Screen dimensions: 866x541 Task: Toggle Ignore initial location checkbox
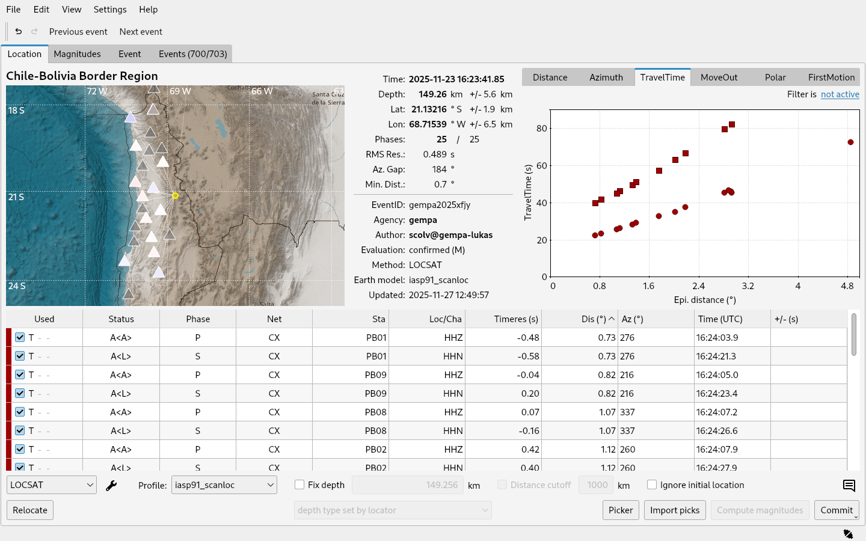click(652, 485)
